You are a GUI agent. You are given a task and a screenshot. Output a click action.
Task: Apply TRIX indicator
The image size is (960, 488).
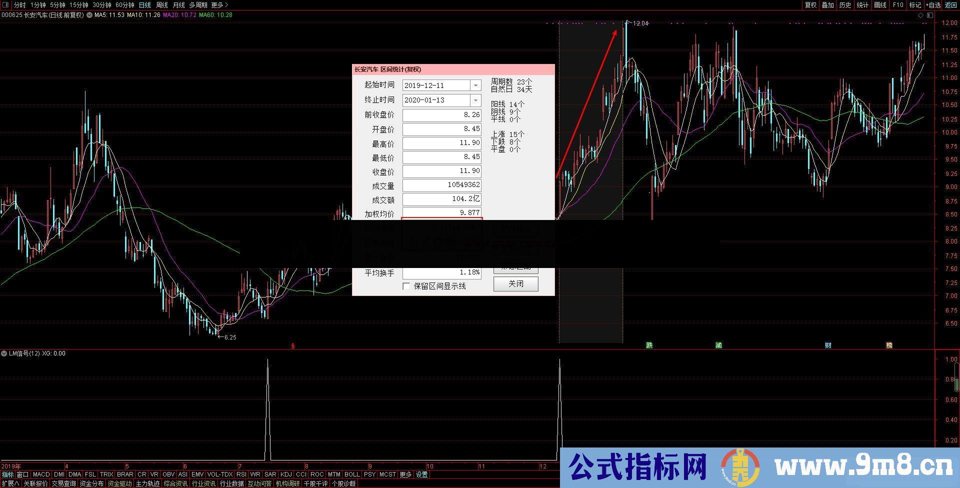tap(106, 474)
